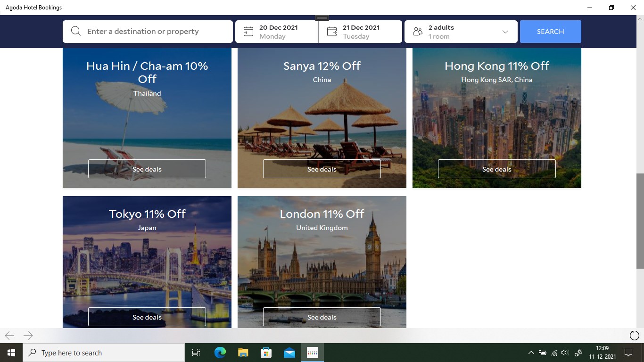Click the search magnifier icon in destination box
This screenshot has width=644, height=362.
coord(75,32)
